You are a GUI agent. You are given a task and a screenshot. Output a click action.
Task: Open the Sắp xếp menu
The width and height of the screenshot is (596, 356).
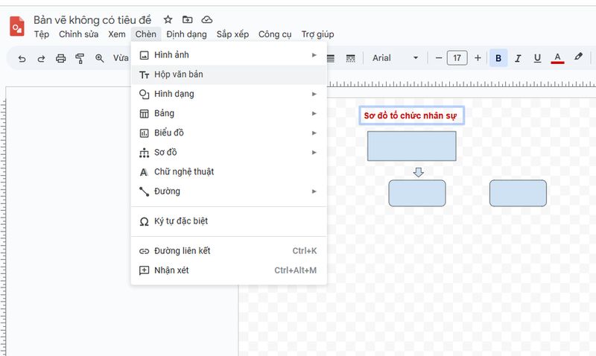232,34
